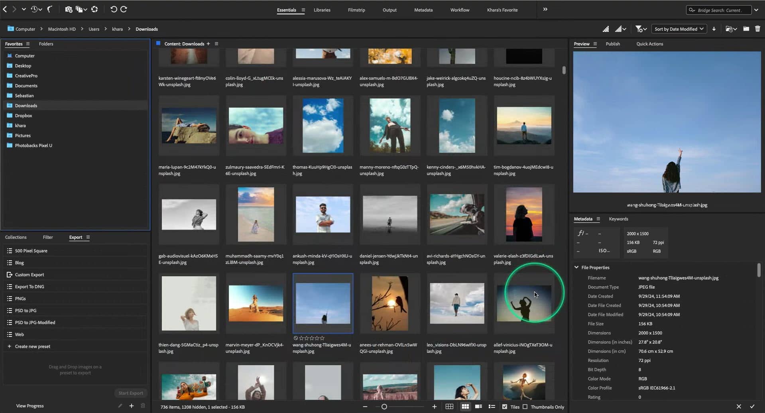Click the thumbnail size slider handle

pos(384,407)
